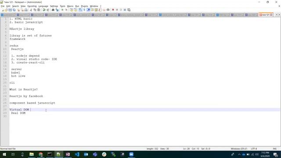The width and height of the screenshot is (281, 158).
Task: Open the Language menu
Action: click(x=43, y=6)
